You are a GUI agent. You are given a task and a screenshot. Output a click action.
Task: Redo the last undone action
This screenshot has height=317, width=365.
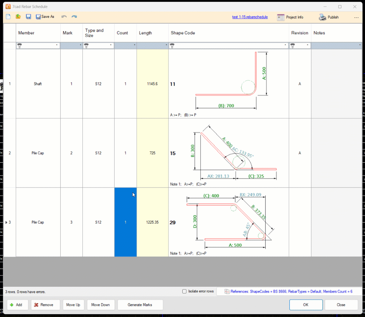click(x=74, y=17)
